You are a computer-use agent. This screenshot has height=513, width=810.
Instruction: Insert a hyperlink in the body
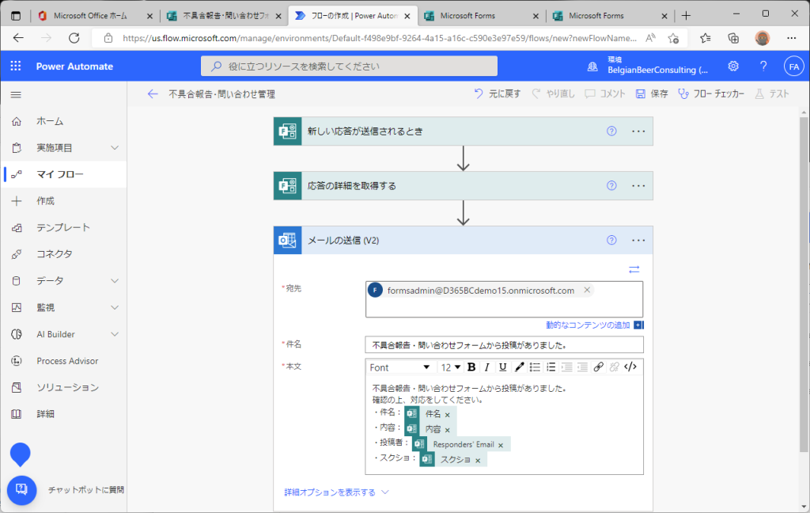coord(598,367)
